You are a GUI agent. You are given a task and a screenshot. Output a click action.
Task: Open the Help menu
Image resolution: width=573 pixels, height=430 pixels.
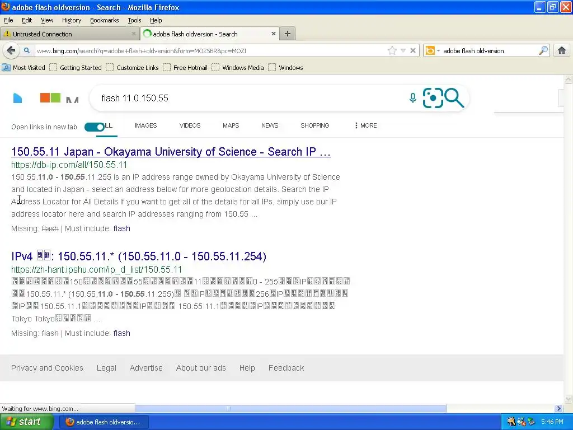156,20
